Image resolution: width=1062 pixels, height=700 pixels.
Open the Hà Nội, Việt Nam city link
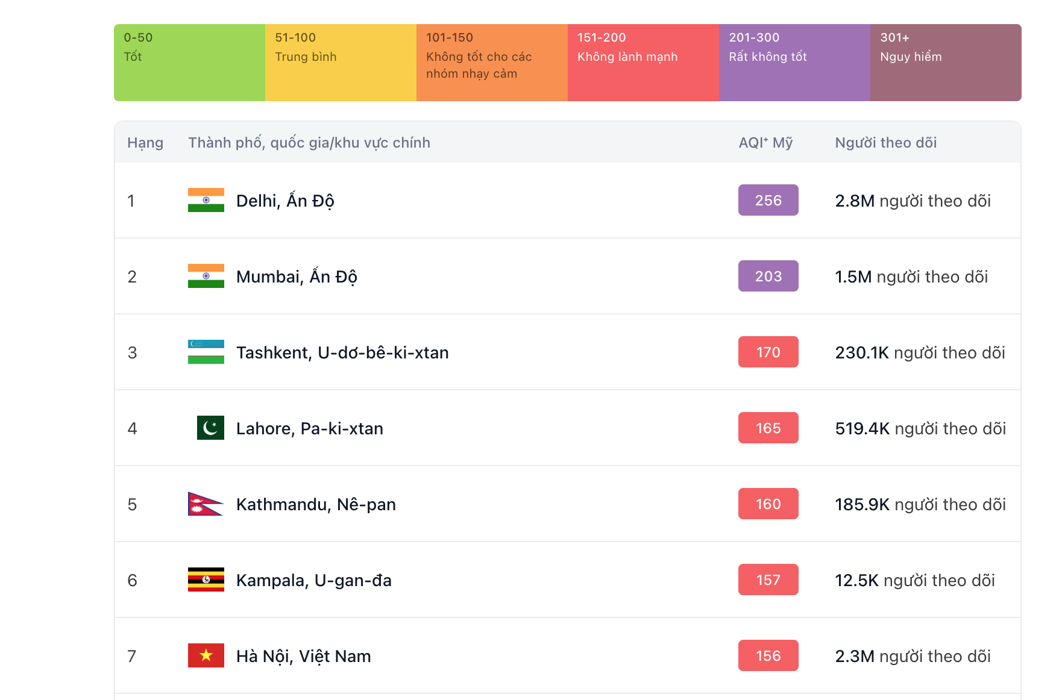click(x=304, y=656)
